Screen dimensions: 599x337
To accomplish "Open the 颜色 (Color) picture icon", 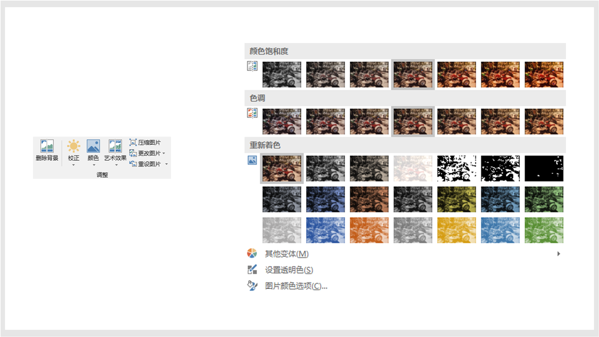I will [x=93, y=146].
